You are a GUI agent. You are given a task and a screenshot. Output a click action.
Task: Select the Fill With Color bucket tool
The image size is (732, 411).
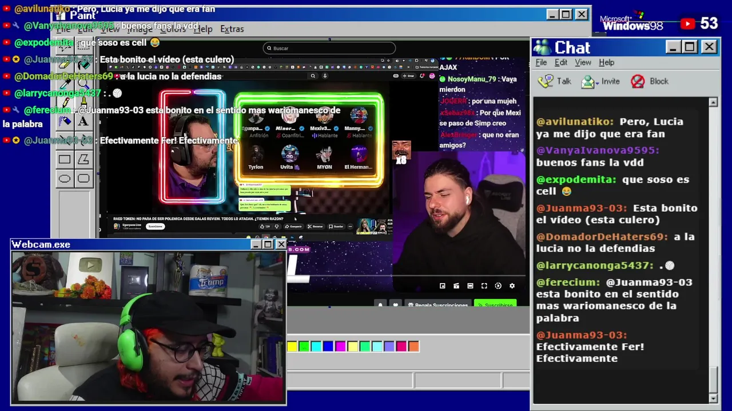[83, 64]
